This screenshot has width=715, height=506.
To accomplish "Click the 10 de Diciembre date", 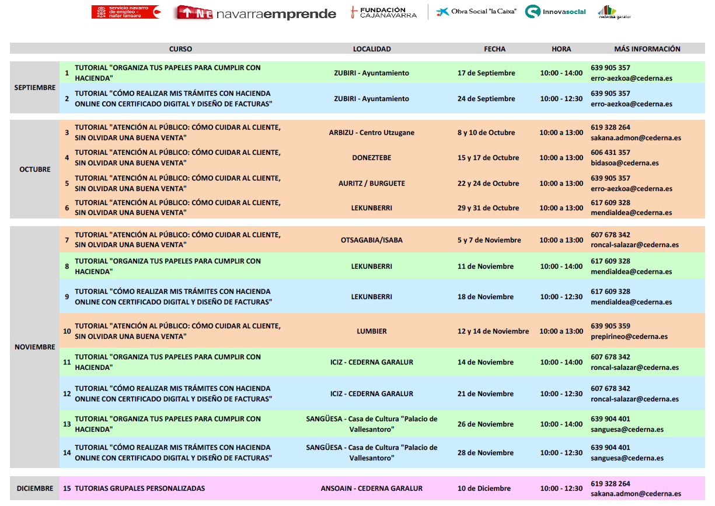I will pyautogui.click(x=484, y=488).
